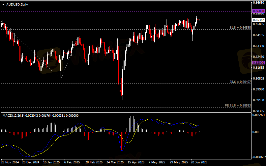This screenshot has height=166, width=266.
Task: Click the 15 Apr 2025 date label
Action: [x=136, y=162]
